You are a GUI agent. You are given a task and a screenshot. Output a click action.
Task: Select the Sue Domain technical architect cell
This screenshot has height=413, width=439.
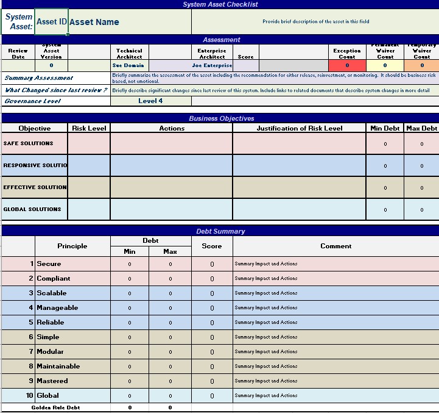pos(130,65)
